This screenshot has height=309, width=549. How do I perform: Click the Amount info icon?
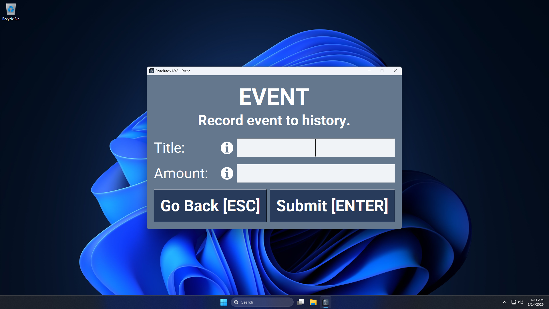pos(227,173)
